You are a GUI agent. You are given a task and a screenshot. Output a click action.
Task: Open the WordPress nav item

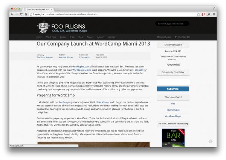[x=50, y=37]
